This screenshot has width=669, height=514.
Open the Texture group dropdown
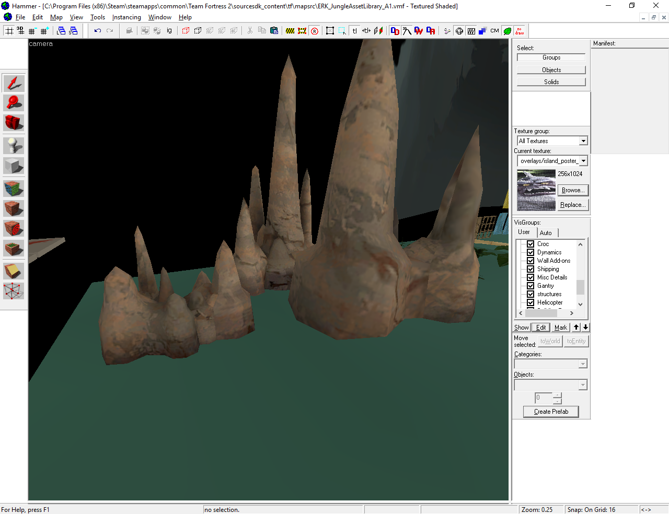552,141
